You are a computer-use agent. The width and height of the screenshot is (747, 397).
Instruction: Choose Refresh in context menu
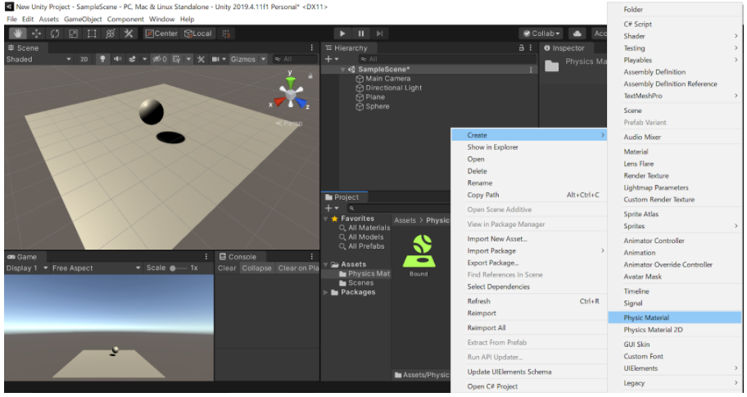[529, 301]
